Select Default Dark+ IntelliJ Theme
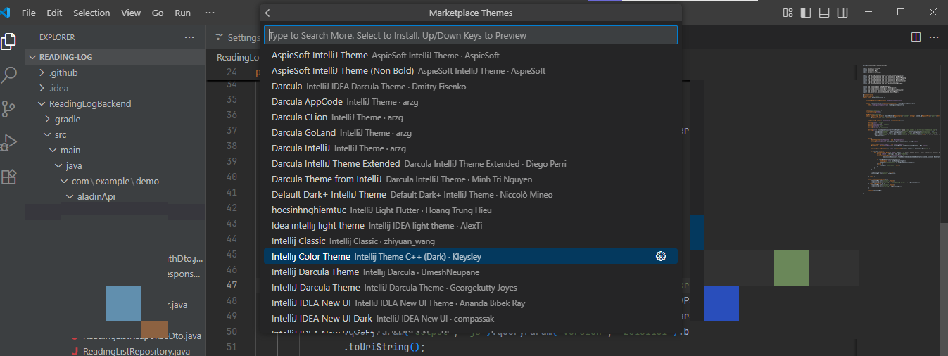This screenshot has height=356, width=948. click(471, 194)
